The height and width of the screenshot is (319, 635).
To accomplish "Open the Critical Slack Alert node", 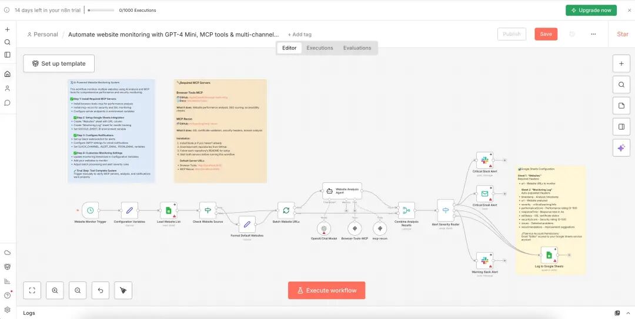I will point(484,160).
